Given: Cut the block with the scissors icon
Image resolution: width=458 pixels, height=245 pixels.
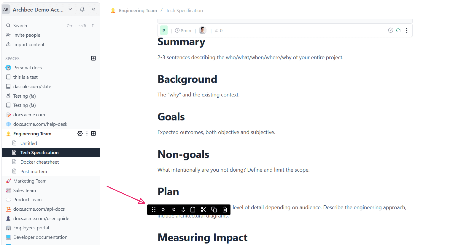Looking at the screenshot, I should tap(203, 210).
